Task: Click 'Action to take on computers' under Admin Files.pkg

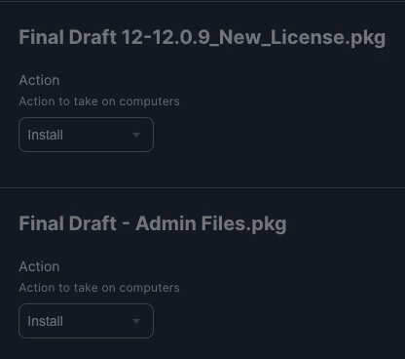Action: tap(99, 288)
